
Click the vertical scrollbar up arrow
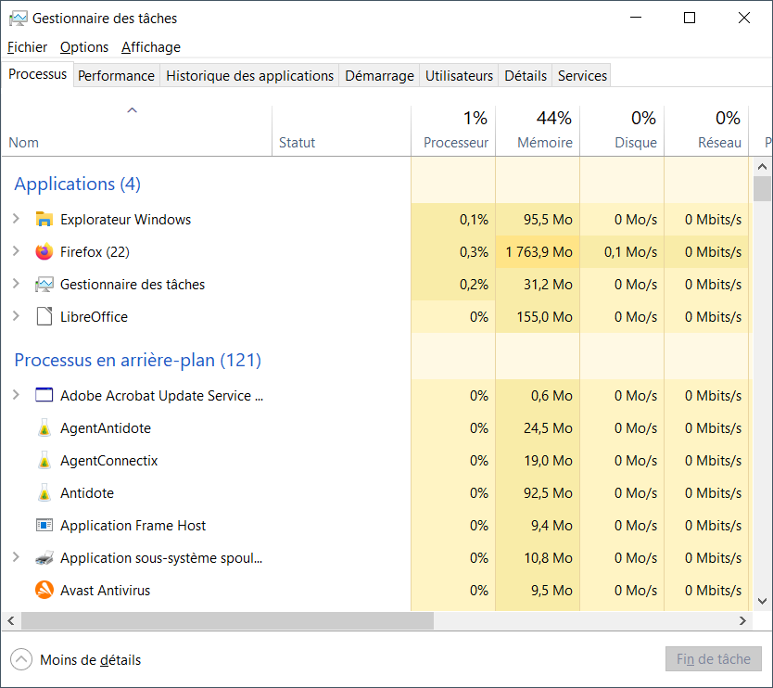coord(762,167)
